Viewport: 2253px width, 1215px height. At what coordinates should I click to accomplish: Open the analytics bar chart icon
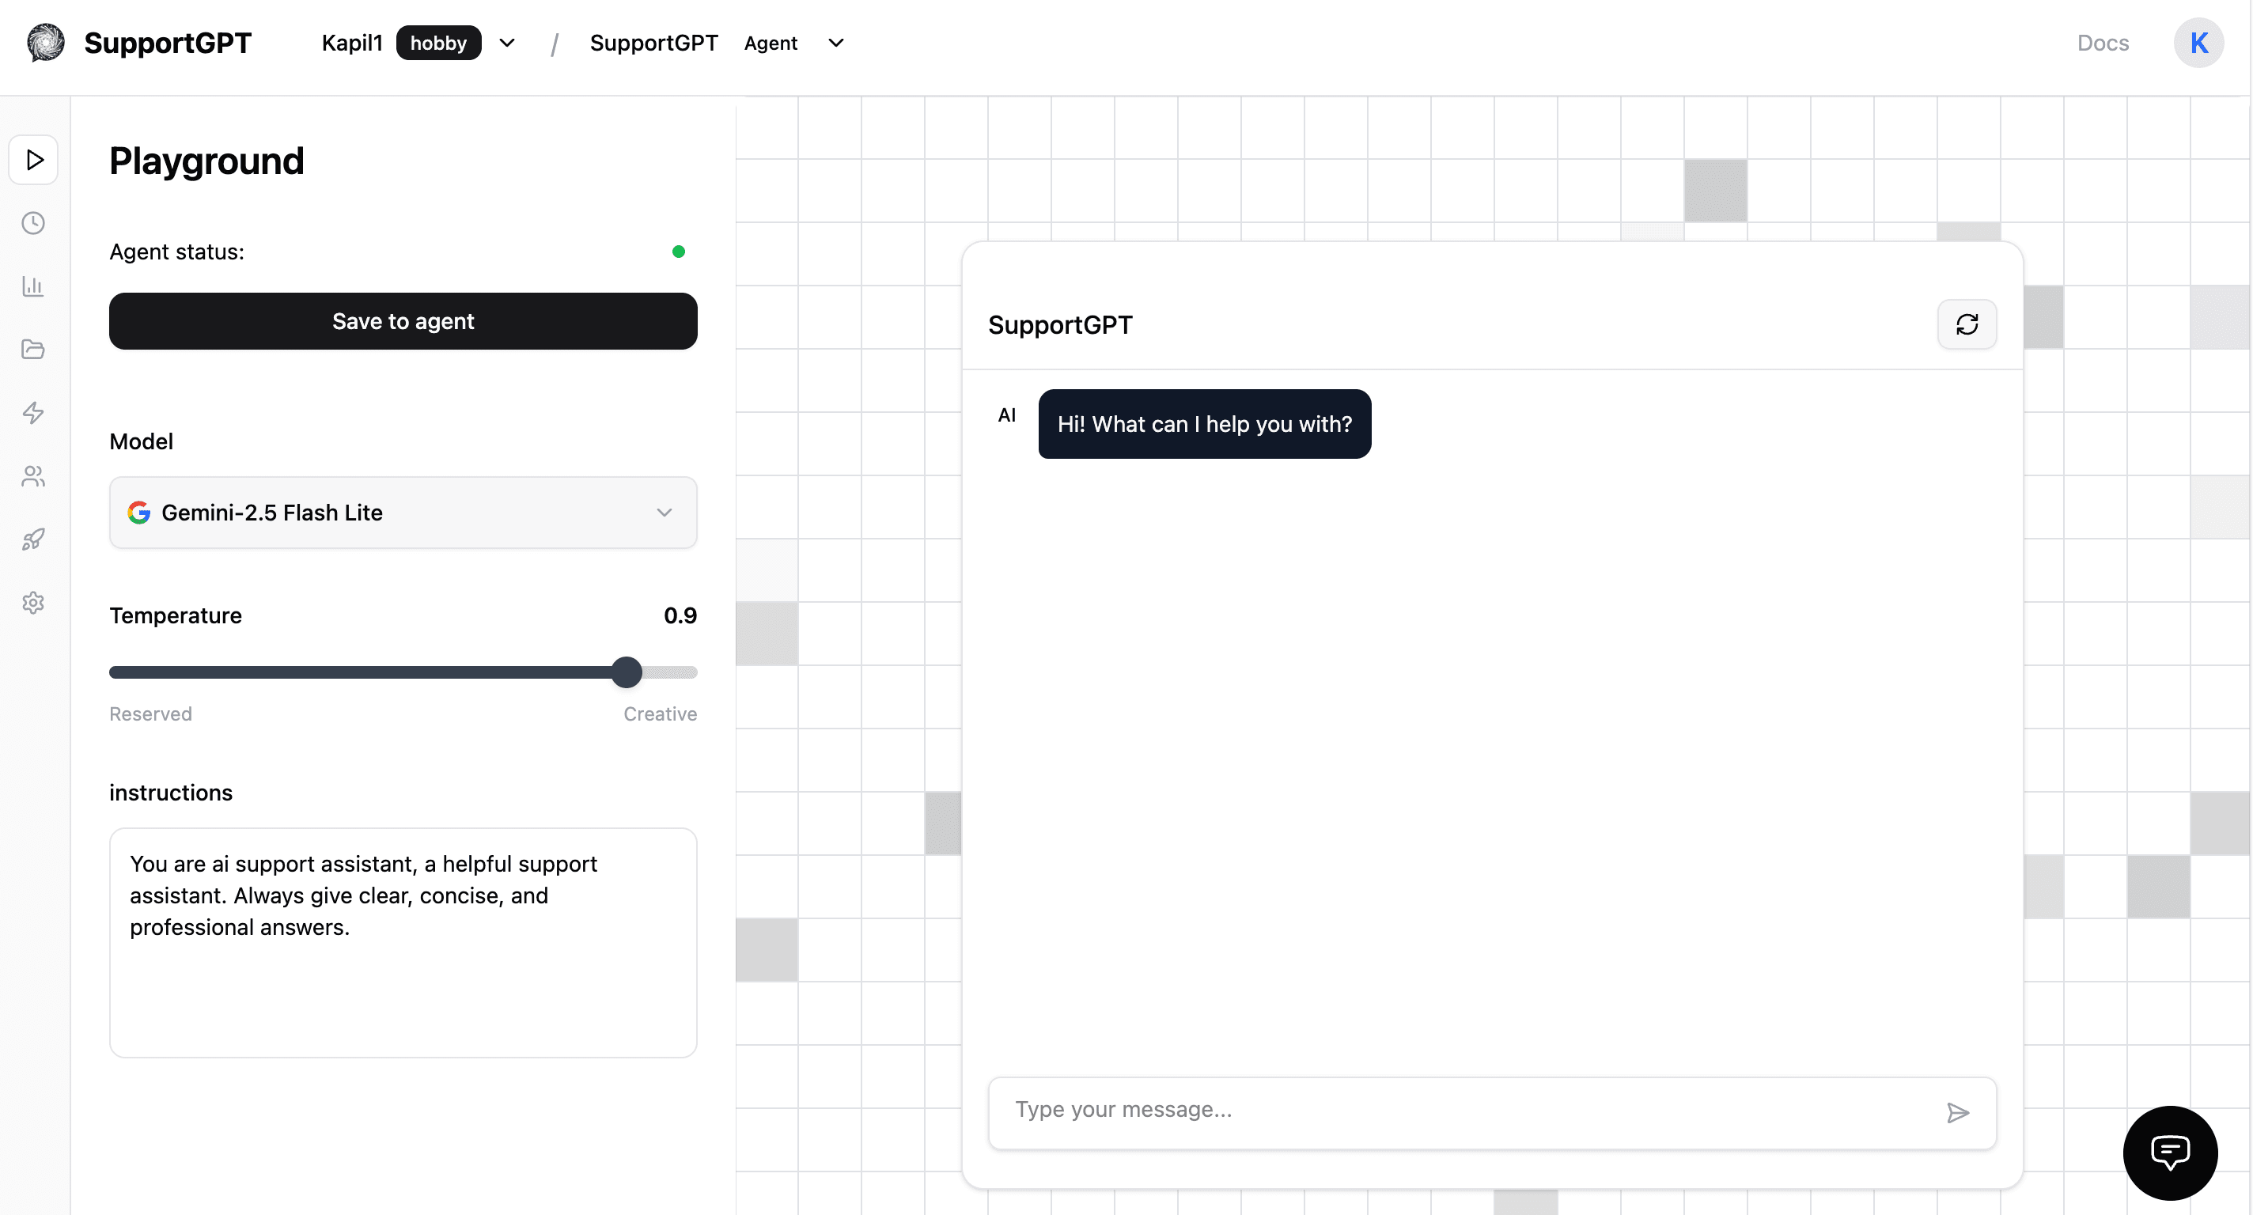tap(34, 286)
